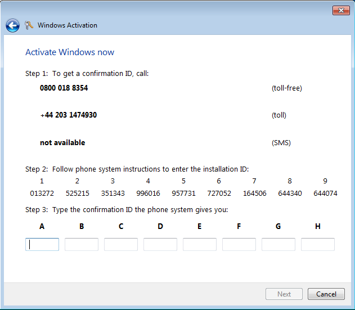
Task: Click the Windows Activation title text
Action: point(68,25)
